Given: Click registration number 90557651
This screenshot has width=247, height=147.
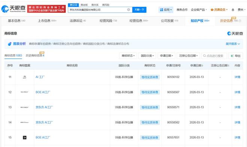Looking at the screenshot, I should (173, 138).
